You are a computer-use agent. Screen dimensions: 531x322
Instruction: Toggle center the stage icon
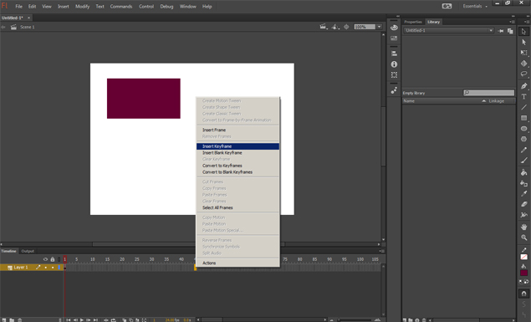346,27
